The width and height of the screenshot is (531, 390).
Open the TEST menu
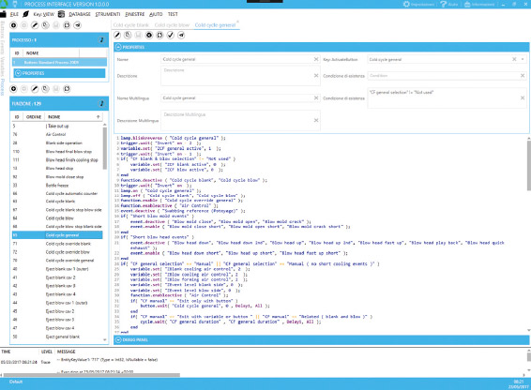[x=173, y=14]
